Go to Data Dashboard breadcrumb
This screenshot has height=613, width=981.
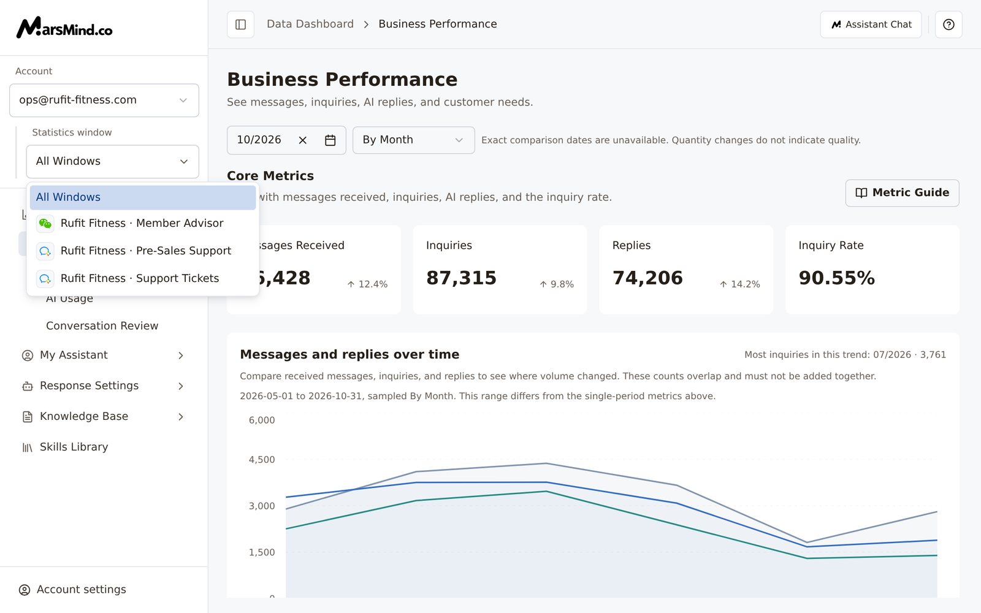[310, 24]
